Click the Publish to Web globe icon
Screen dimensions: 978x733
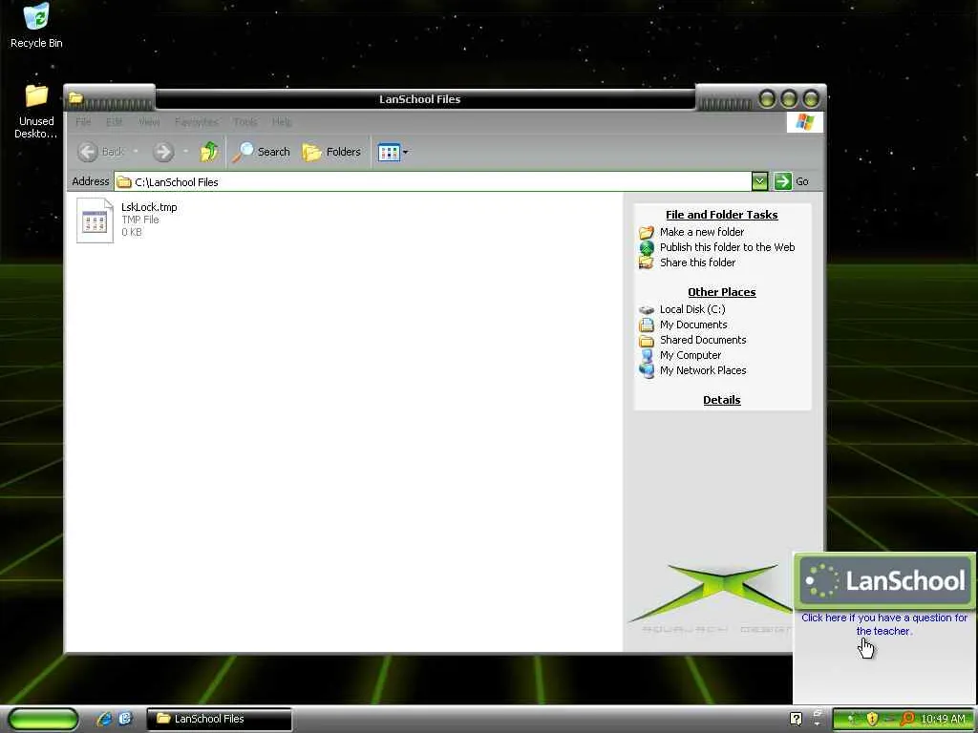pos(647,247)
